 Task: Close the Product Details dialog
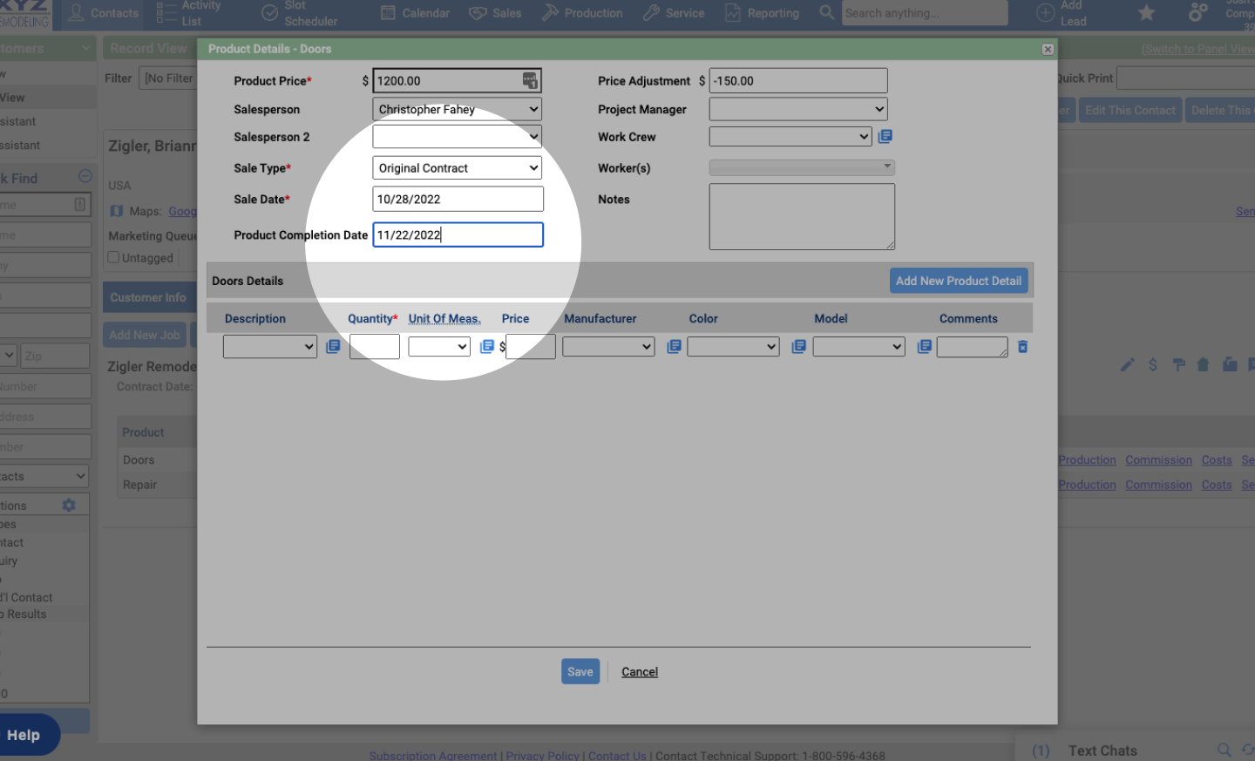click(1048, 50)
